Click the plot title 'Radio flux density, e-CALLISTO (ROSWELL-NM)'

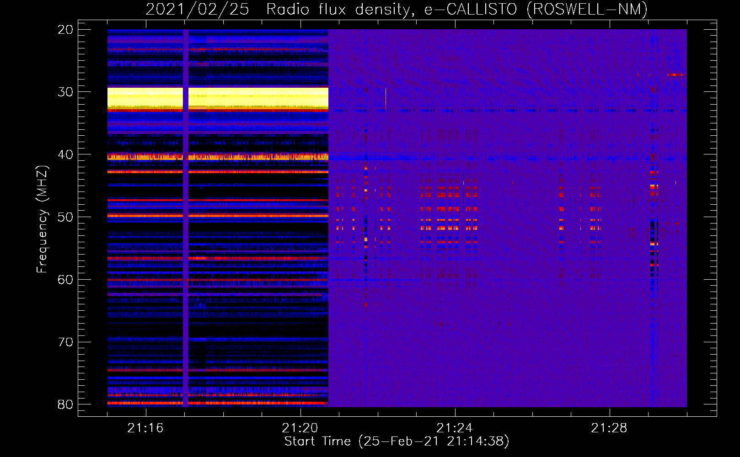(x=457, y=9)
